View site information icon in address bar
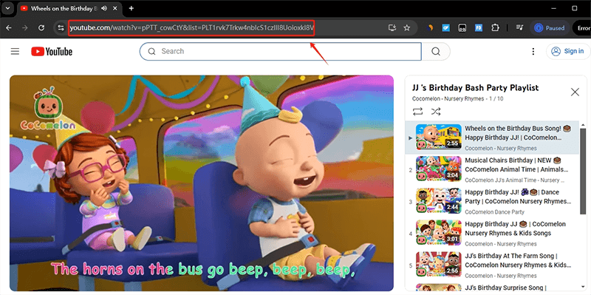The height and width of the screenshot is (295, 591). 61,28
